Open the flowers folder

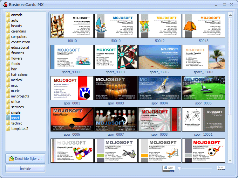pyautogui.click(x=17, y=58)
